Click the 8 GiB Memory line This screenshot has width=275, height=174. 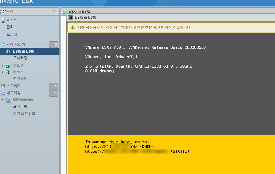[99, 71]
